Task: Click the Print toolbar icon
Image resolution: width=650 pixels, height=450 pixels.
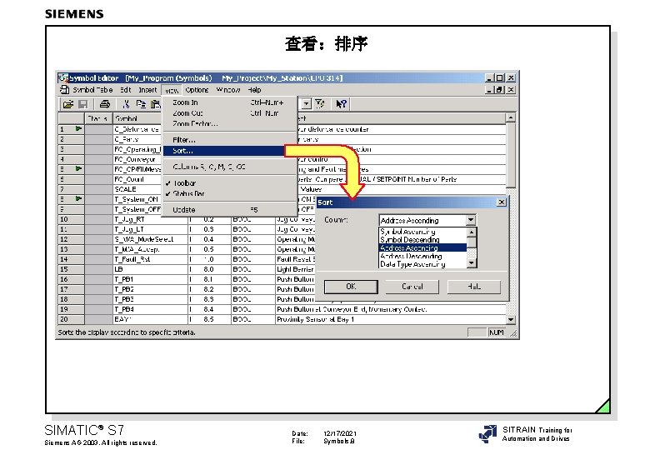Action: [x=105, y=104]
